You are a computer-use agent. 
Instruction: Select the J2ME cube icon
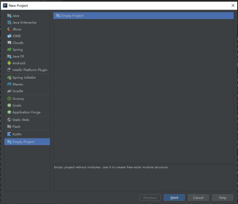[9, 36]
